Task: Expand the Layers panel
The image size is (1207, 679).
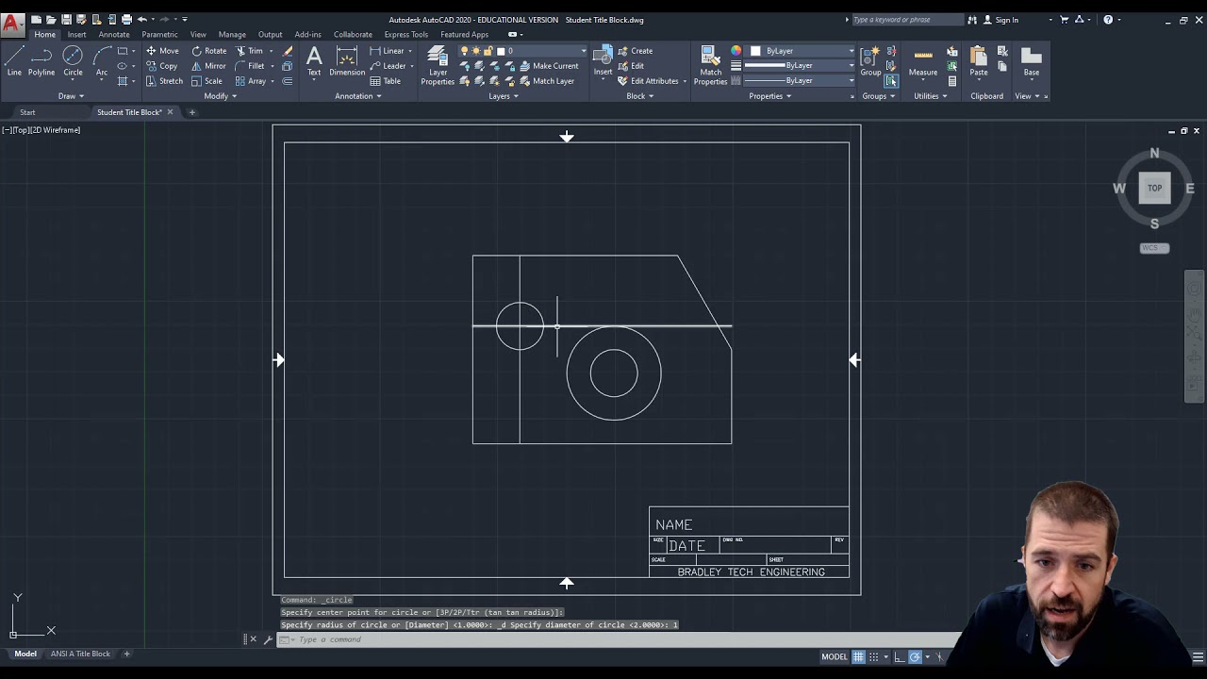Action: click(504, 96)
